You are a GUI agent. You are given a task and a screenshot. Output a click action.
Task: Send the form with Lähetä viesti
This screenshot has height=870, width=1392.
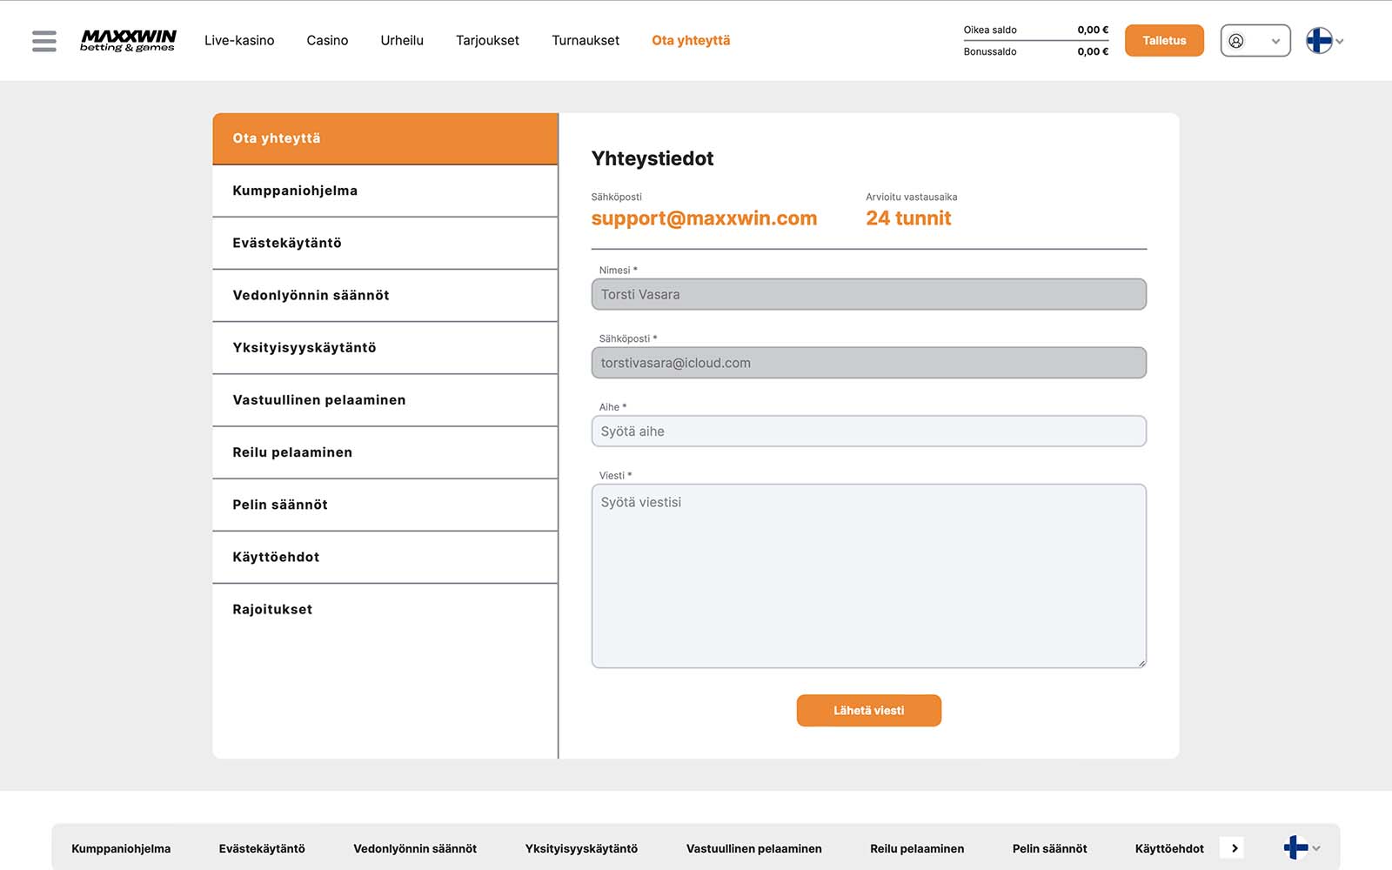868,711
